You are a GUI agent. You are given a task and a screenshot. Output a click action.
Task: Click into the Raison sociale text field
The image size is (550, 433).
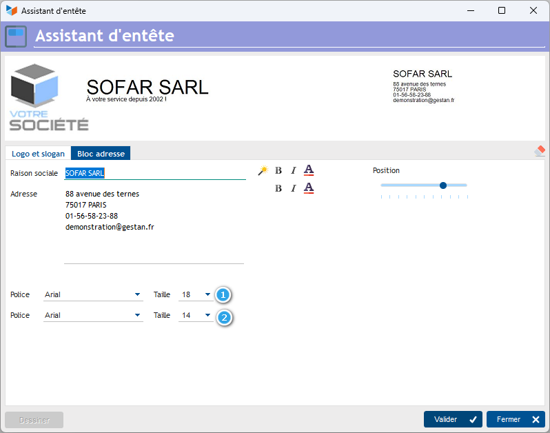pos(155,174)
